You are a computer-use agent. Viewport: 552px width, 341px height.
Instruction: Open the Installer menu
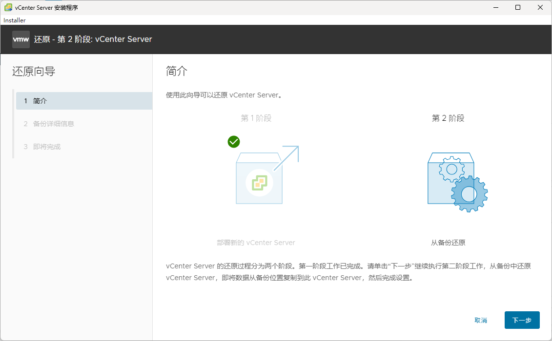[x=15, y=20]
